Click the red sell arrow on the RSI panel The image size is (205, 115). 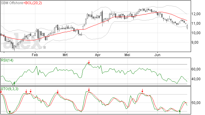[x=89, y=62]
